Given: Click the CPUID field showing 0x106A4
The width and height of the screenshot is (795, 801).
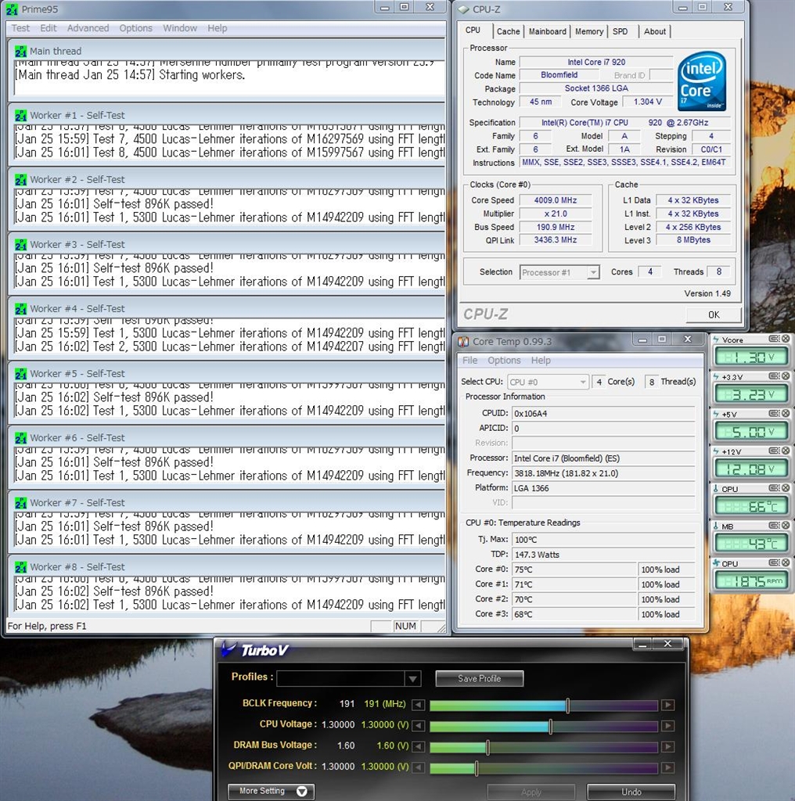Looking at the screenshot, I should click(x=603, y=413).
